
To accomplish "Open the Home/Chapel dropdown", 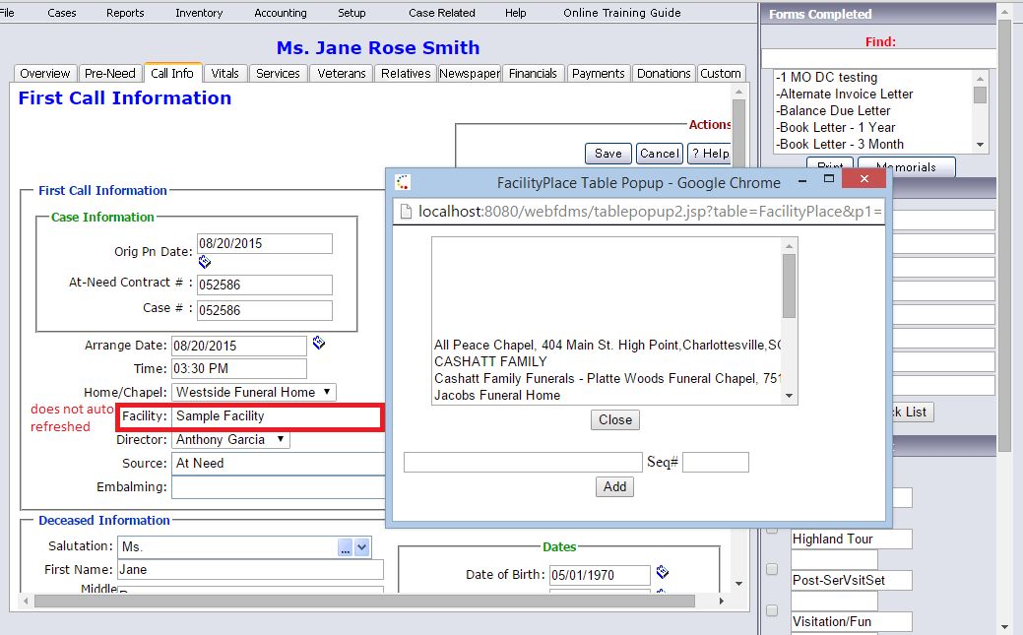I will coord(254,392).
